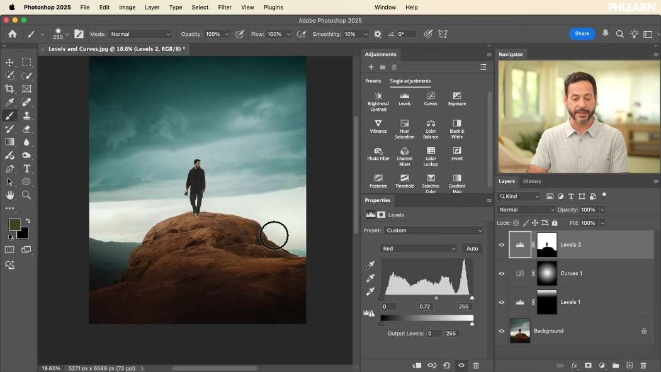661x372 pixels.
Task: Click the black point eyedropper in Properties
Action: (370, 265)
